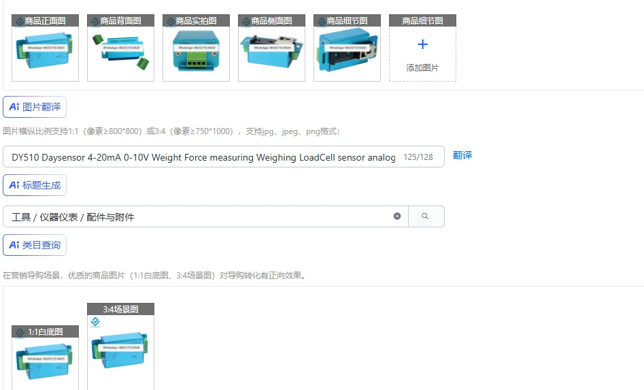Click the 添加图片 label text
Viewport: 644px width, 390px height.
[422, 68]
